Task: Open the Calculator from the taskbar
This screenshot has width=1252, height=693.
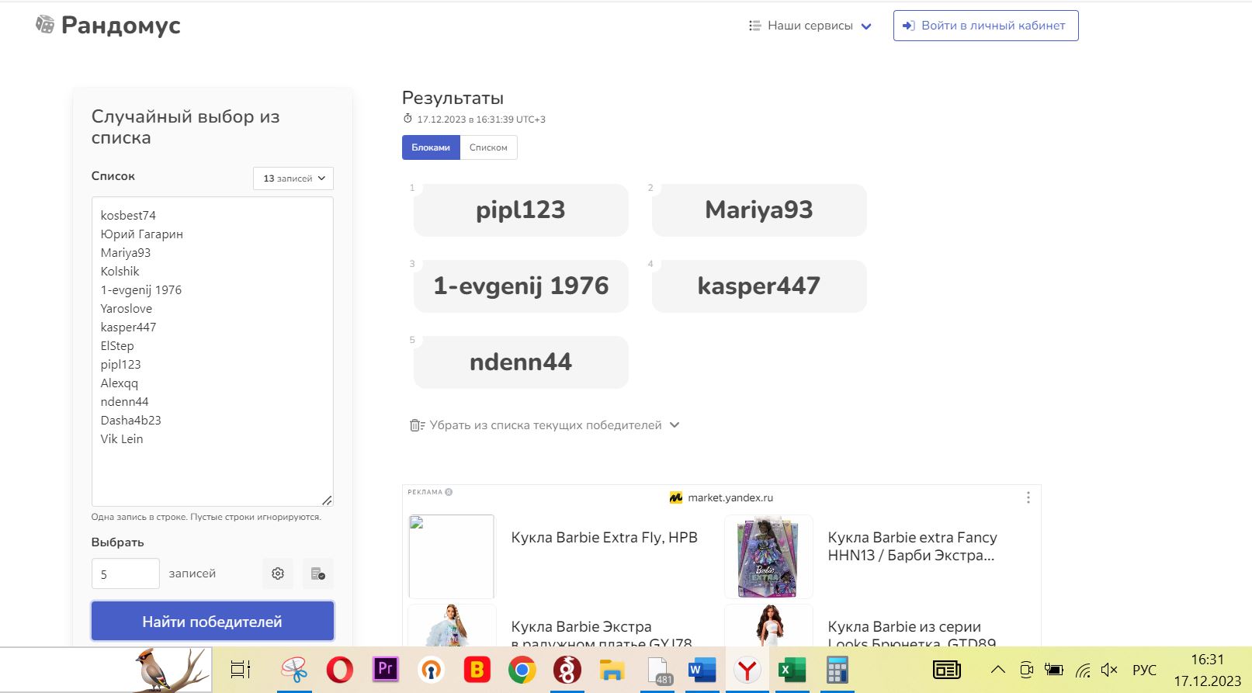Action: 837,669
